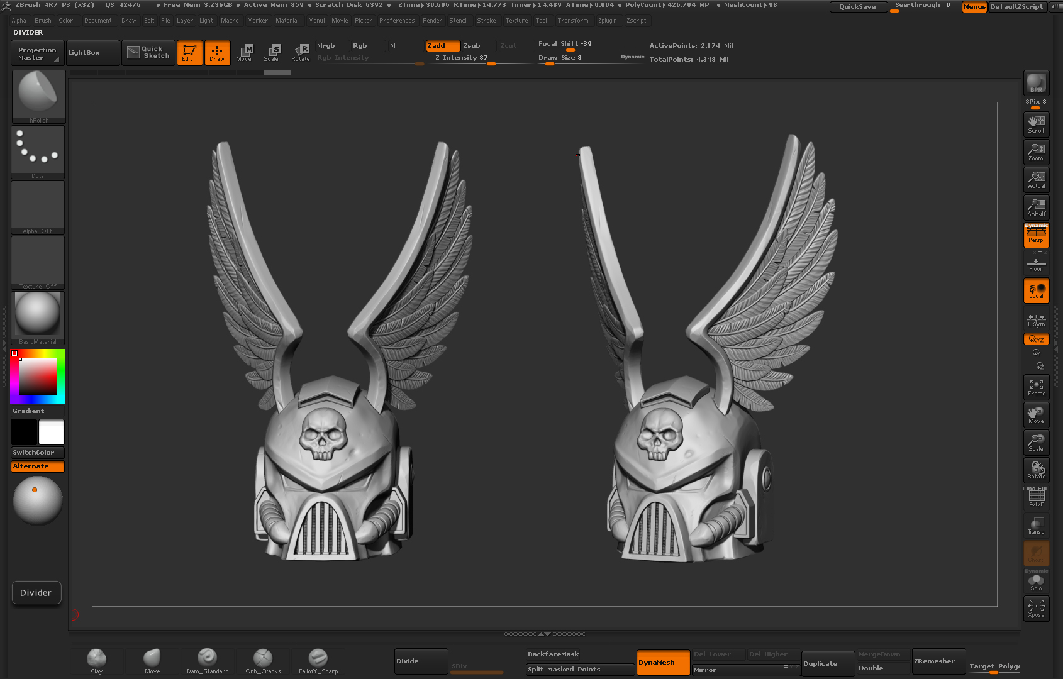Toggle the Floor grid
This screenshot has height=679, width=1063.
[x=1036, y=263]
